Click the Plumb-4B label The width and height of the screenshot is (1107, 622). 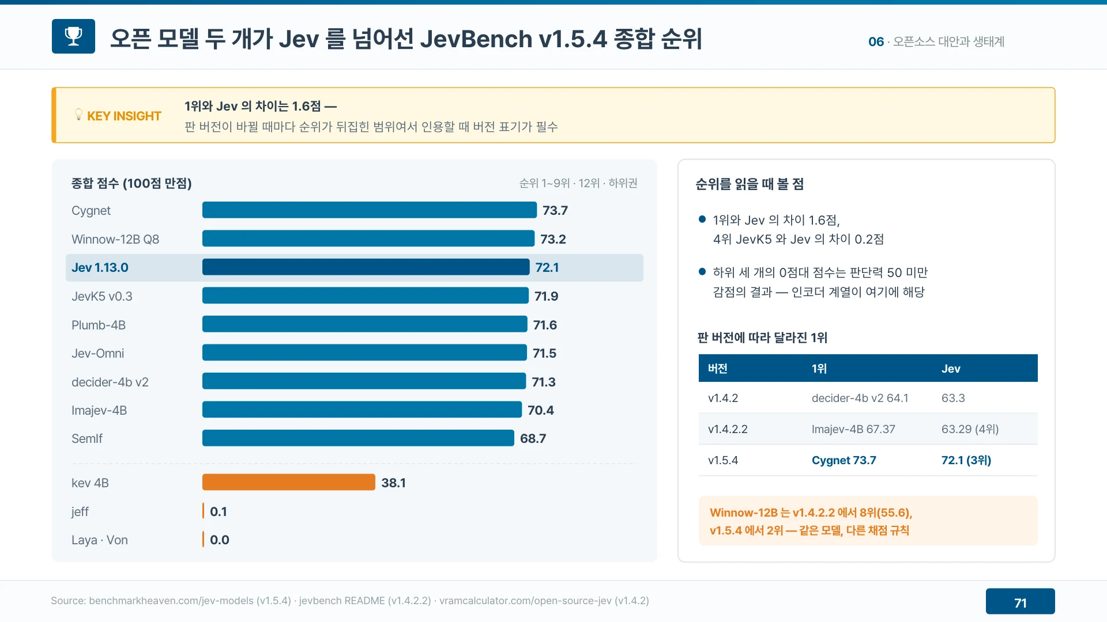click(99, 325)
